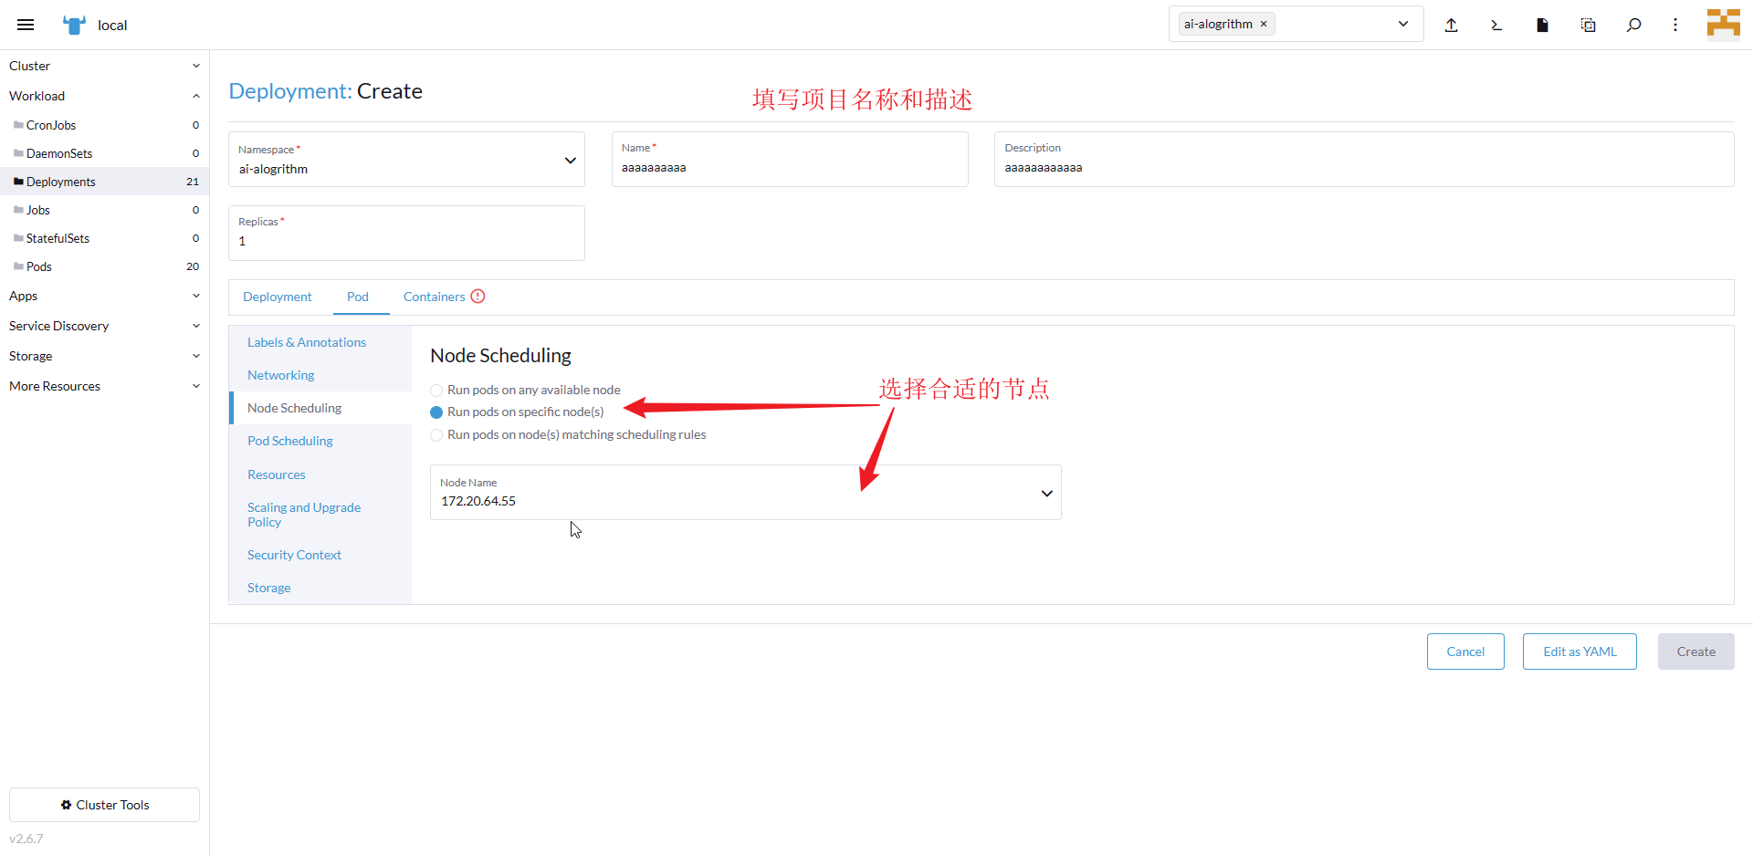Viewport: 1753px width, 855px height.
Task: Open the Pod Scheduling side tab
Action: [320, 441]
